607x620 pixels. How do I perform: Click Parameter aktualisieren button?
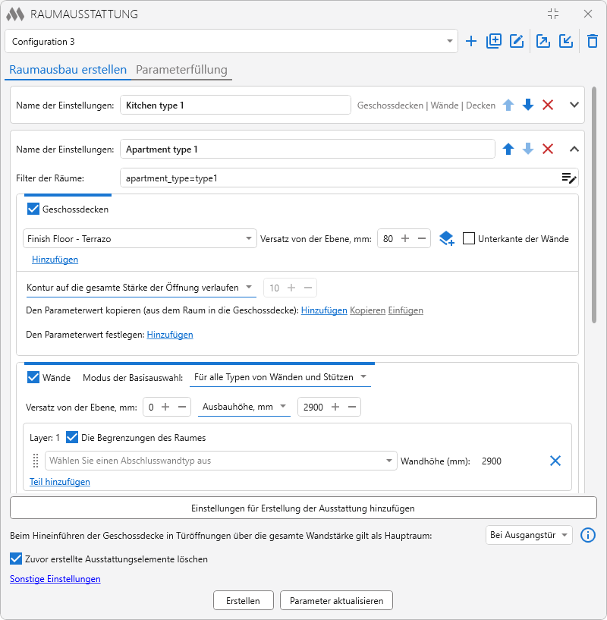[x=337, y=600]
